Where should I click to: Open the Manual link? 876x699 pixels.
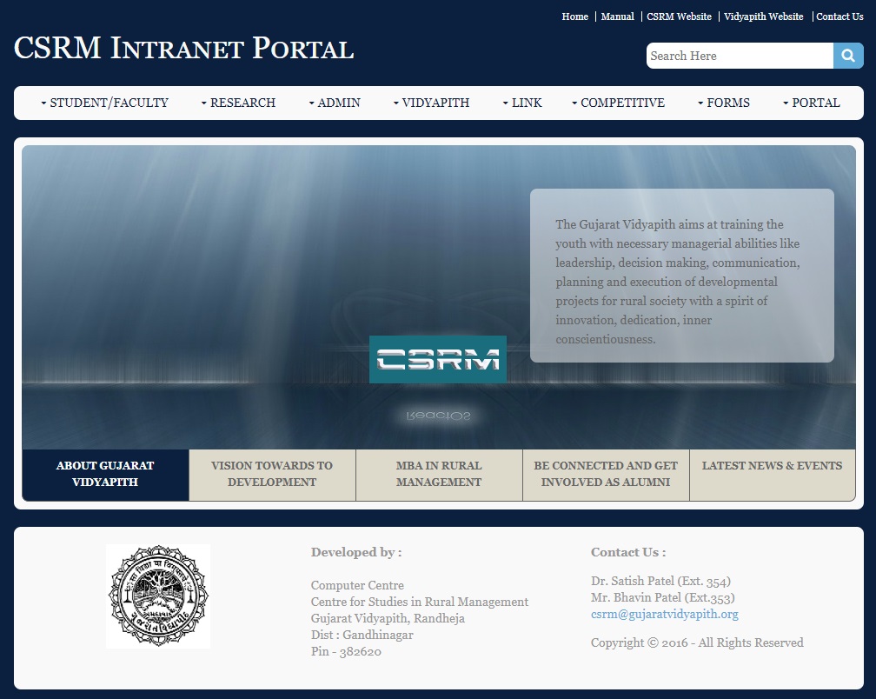click(617, 17)
